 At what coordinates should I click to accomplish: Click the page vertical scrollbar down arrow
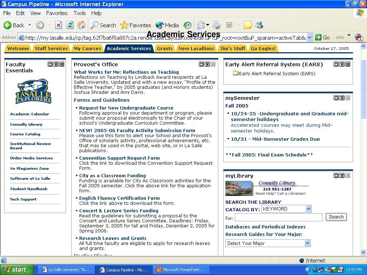tap(363, 252)
